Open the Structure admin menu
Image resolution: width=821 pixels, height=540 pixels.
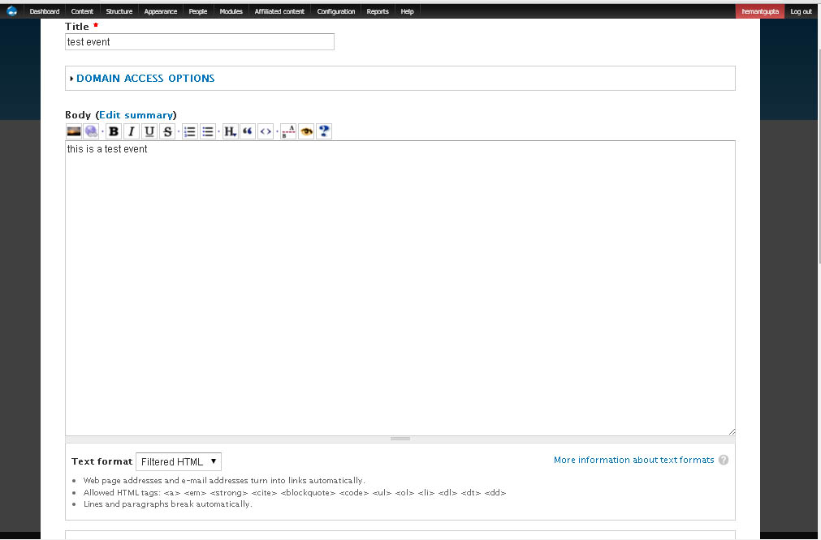click(119, 11)
